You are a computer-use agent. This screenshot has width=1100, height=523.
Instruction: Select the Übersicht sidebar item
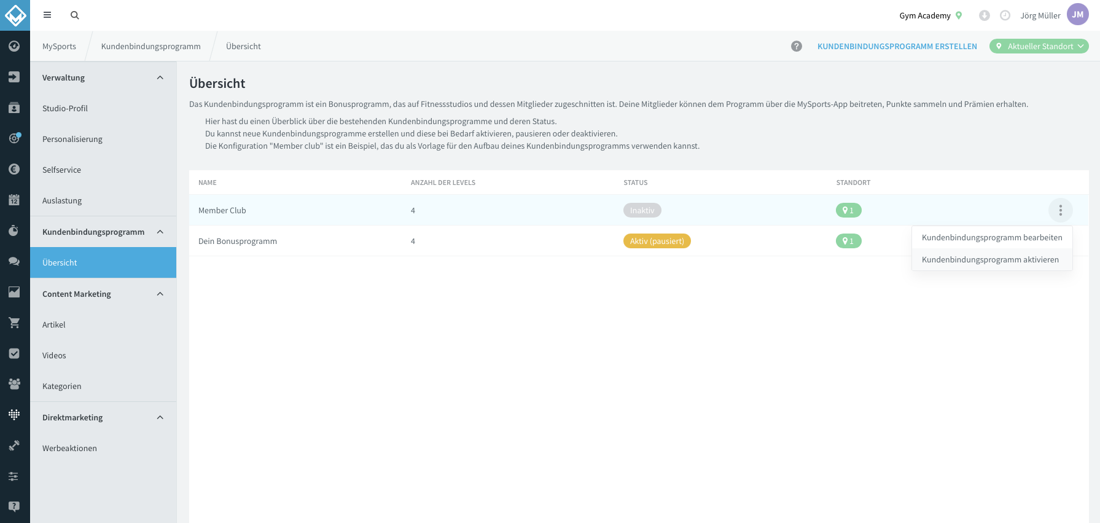click(103, 262)
